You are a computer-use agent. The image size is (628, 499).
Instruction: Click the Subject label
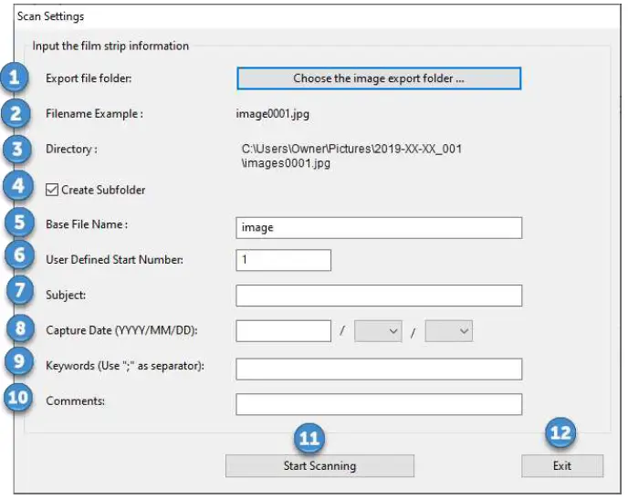click(x=66, y=296)
